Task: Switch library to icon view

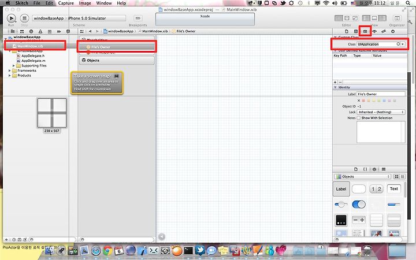Action: 396,176
